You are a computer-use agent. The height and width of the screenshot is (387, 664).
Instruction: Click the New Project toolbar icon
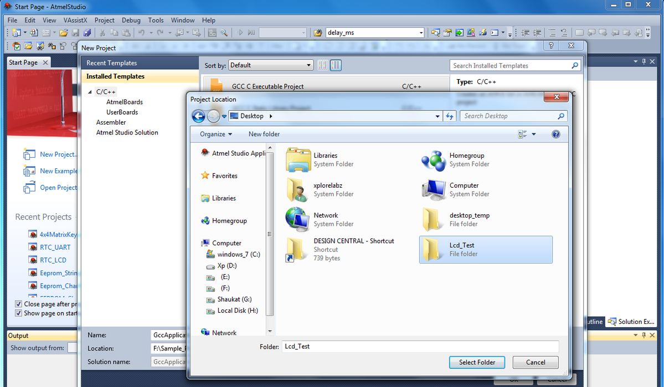pos(17,33)
